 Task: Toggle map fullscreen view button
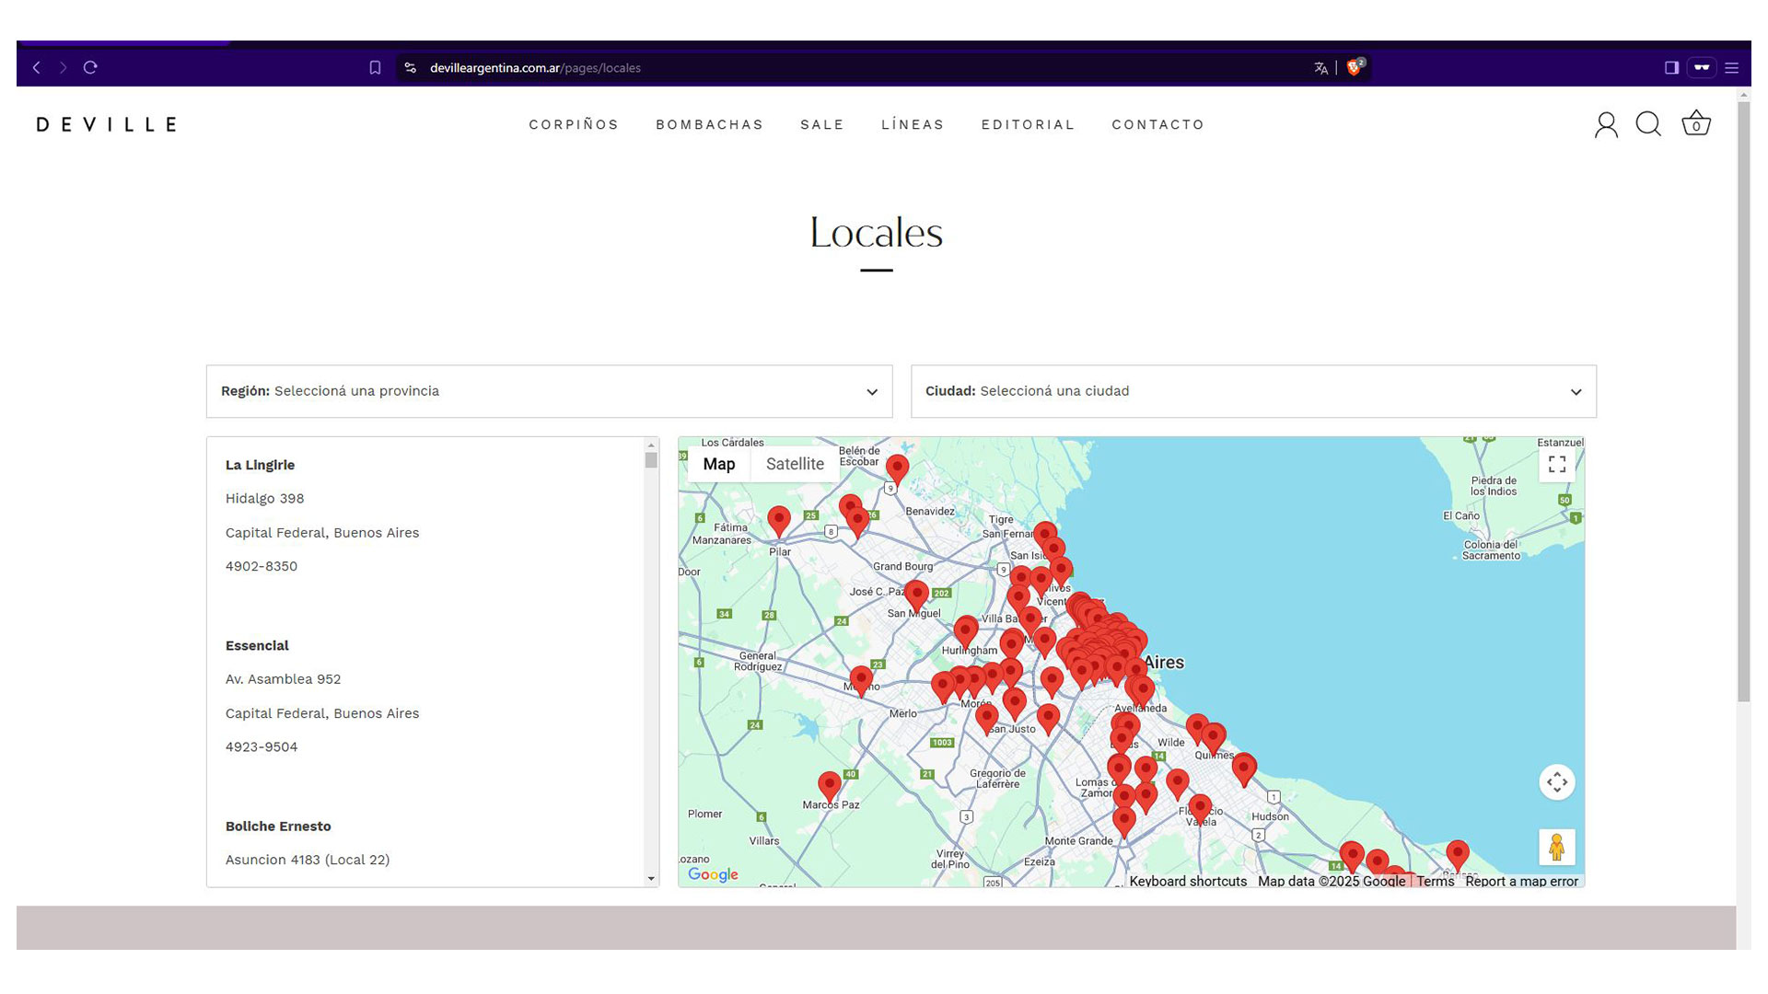1556,465
